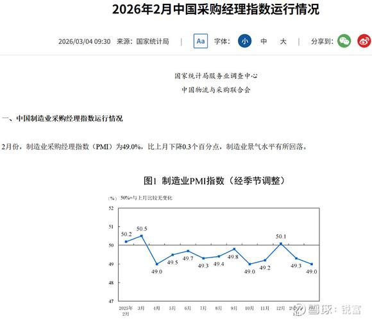This screenshot has width=372, height=321.
Task: Click the 49.0 data label for 10月
Action: [249, 272]
